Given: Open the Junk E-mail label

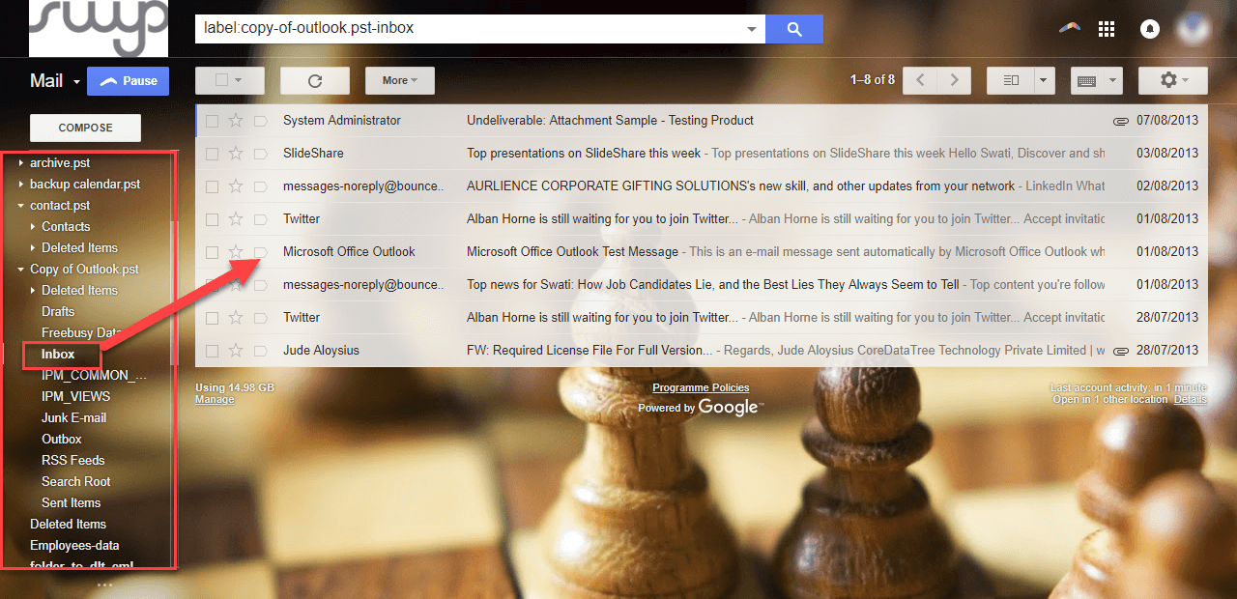Looking at the screenshot, I should (x=74, y=418).
